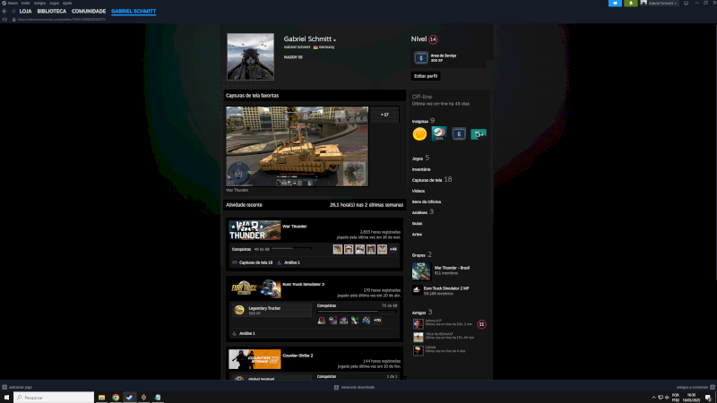Open the Inventário link
The height and width of the screenshot is (403, 717).
pyautogui.click(x=421, y=168)
